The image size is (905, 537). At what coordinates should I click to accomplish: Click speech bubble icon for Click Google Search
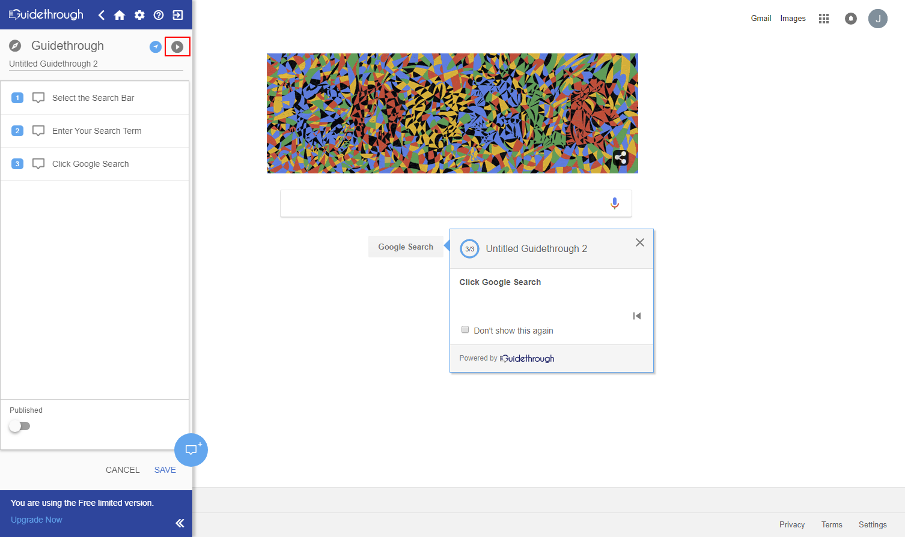38,164
